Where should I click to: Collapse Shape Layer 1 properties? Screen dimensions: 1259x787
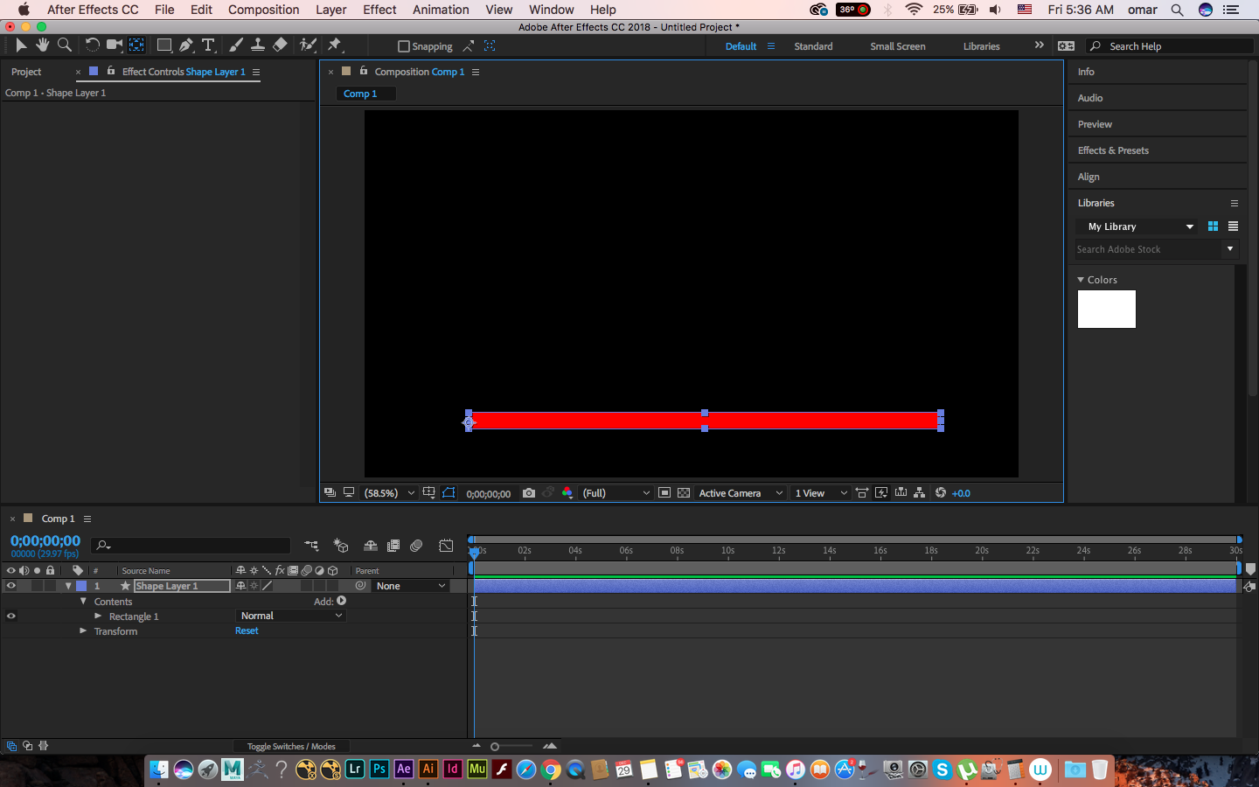(68, 586)
